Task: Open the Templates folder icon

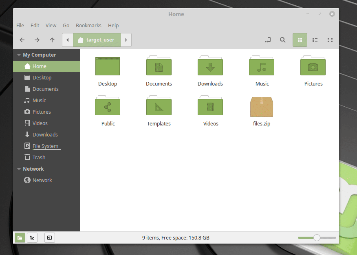Action: 159,108
